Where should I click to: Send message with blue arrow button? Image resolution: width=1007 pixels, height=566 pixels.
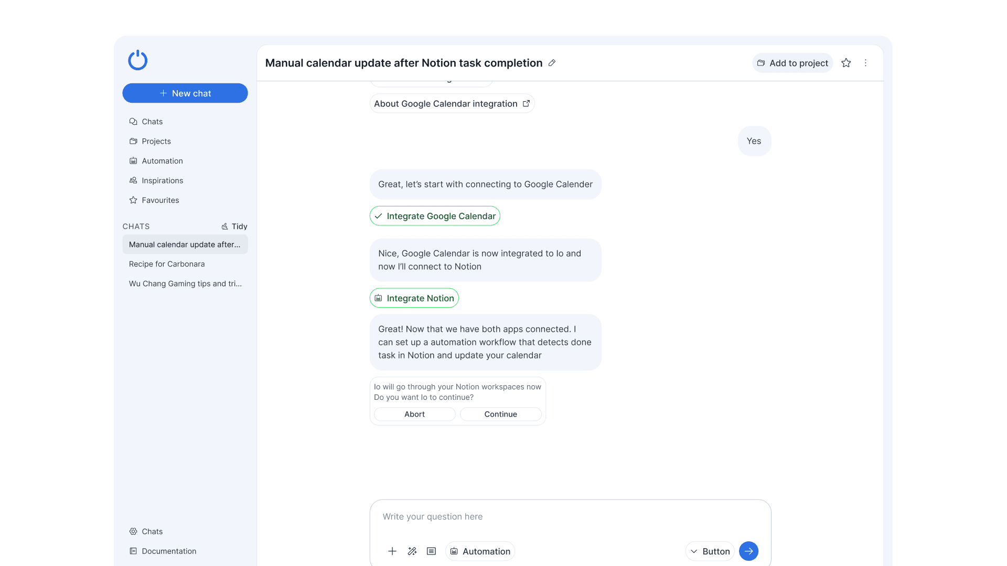pos(748,551)
